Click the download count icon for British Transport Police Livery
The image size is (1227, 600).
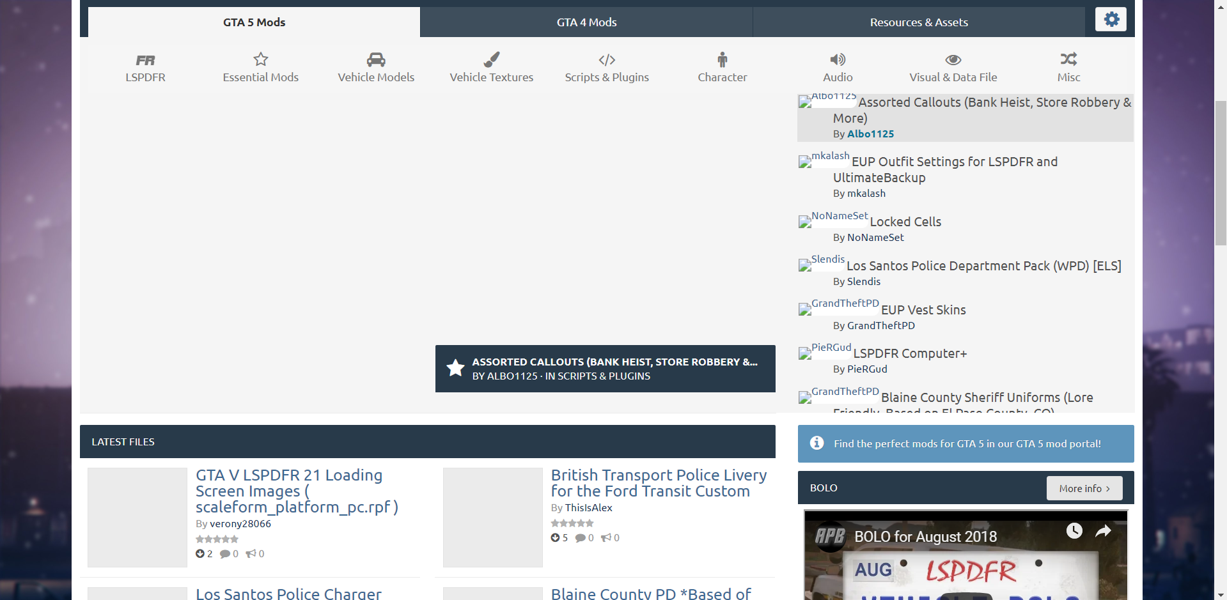coord(556,538)
